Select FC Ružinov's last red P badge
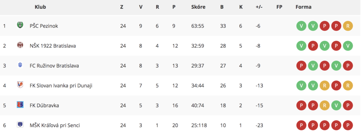The height and width of the screenshot is (135, 361). [348, 66]
